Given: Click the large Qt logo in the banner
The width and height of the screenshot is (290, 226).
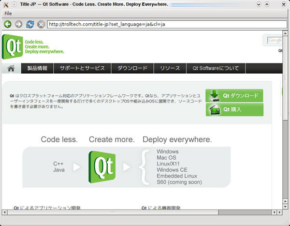Looking at the screenshot, I should point(102,167).
